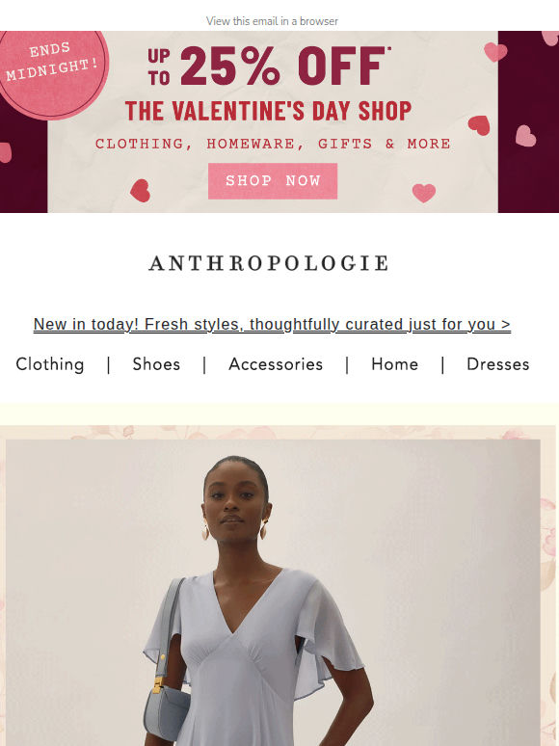Click the red heart beside 'DAY SHOP' text
The width and height of the screenshot is (559, 746).
(479, 125)
